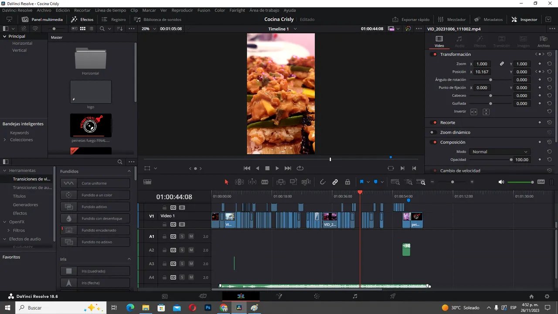Open project settings gear icon
Image resolution: width=558 pixels, height=314 pixels.
[547, 296]
